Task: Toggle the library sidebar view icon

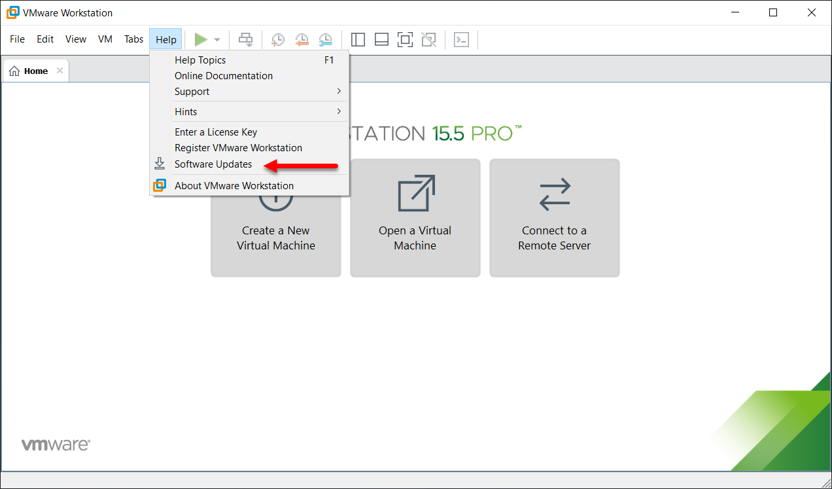Action: [x=358, y=40]
